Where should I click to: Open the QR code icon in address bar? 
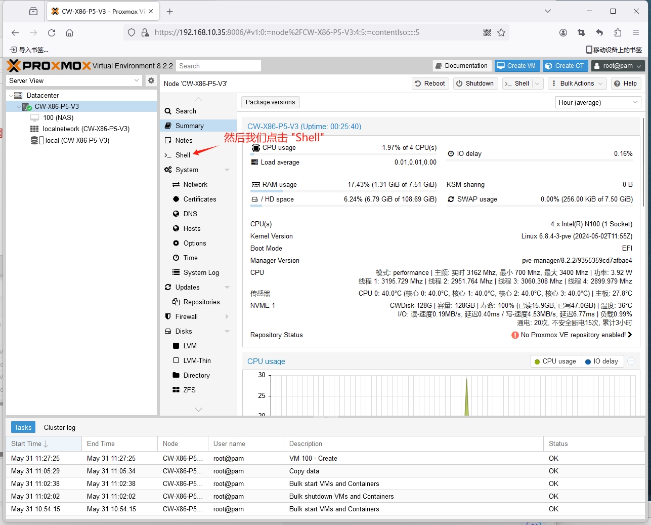[x=487, y=32]
